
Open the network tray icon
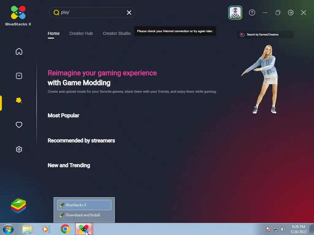click(276, 229)
